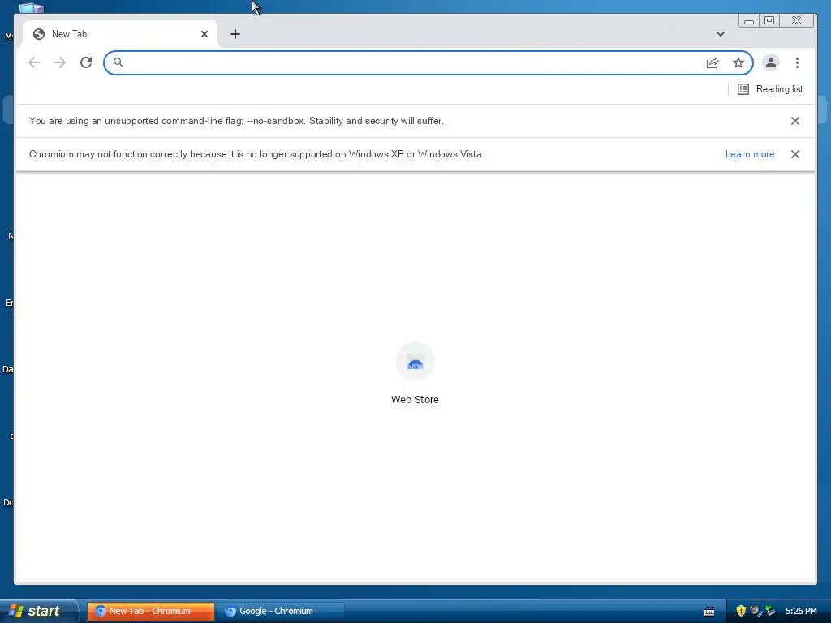
Task: Maximize the Chromium window
Action: tap(769, 20)
